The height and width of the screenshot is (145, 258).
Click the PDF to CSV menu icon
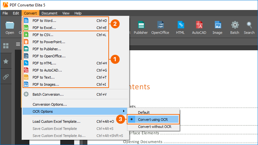26,35
